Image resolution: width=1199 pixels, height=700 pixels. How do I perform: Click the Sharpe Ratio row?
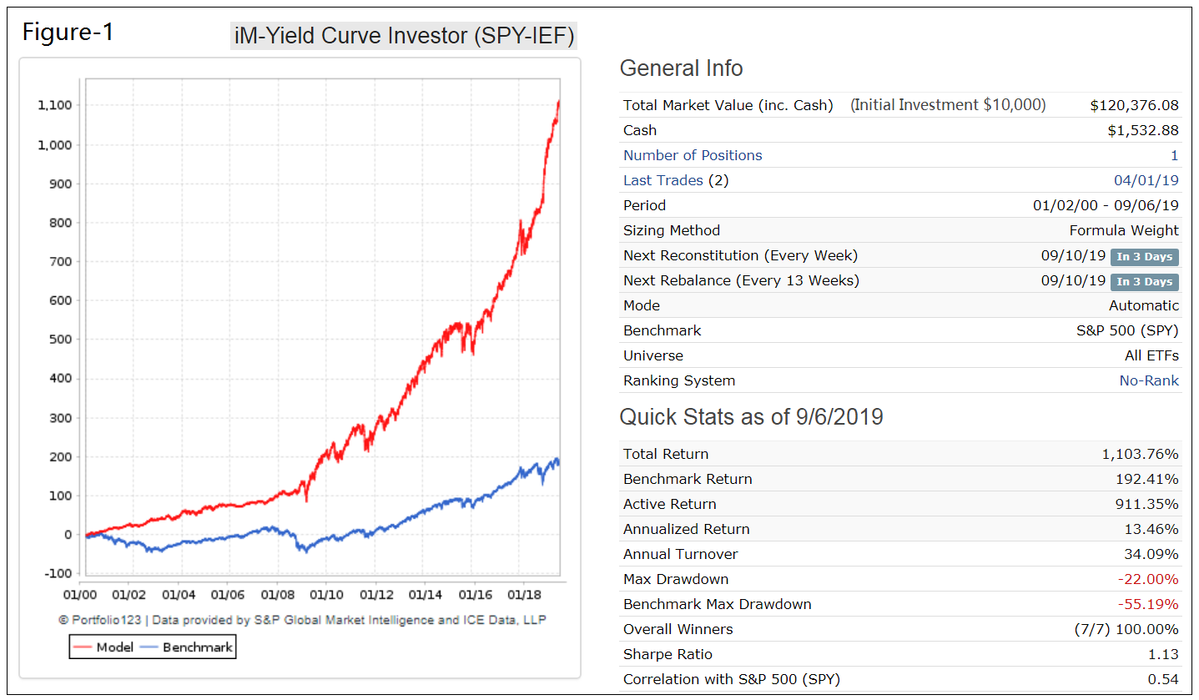(901, 654)
